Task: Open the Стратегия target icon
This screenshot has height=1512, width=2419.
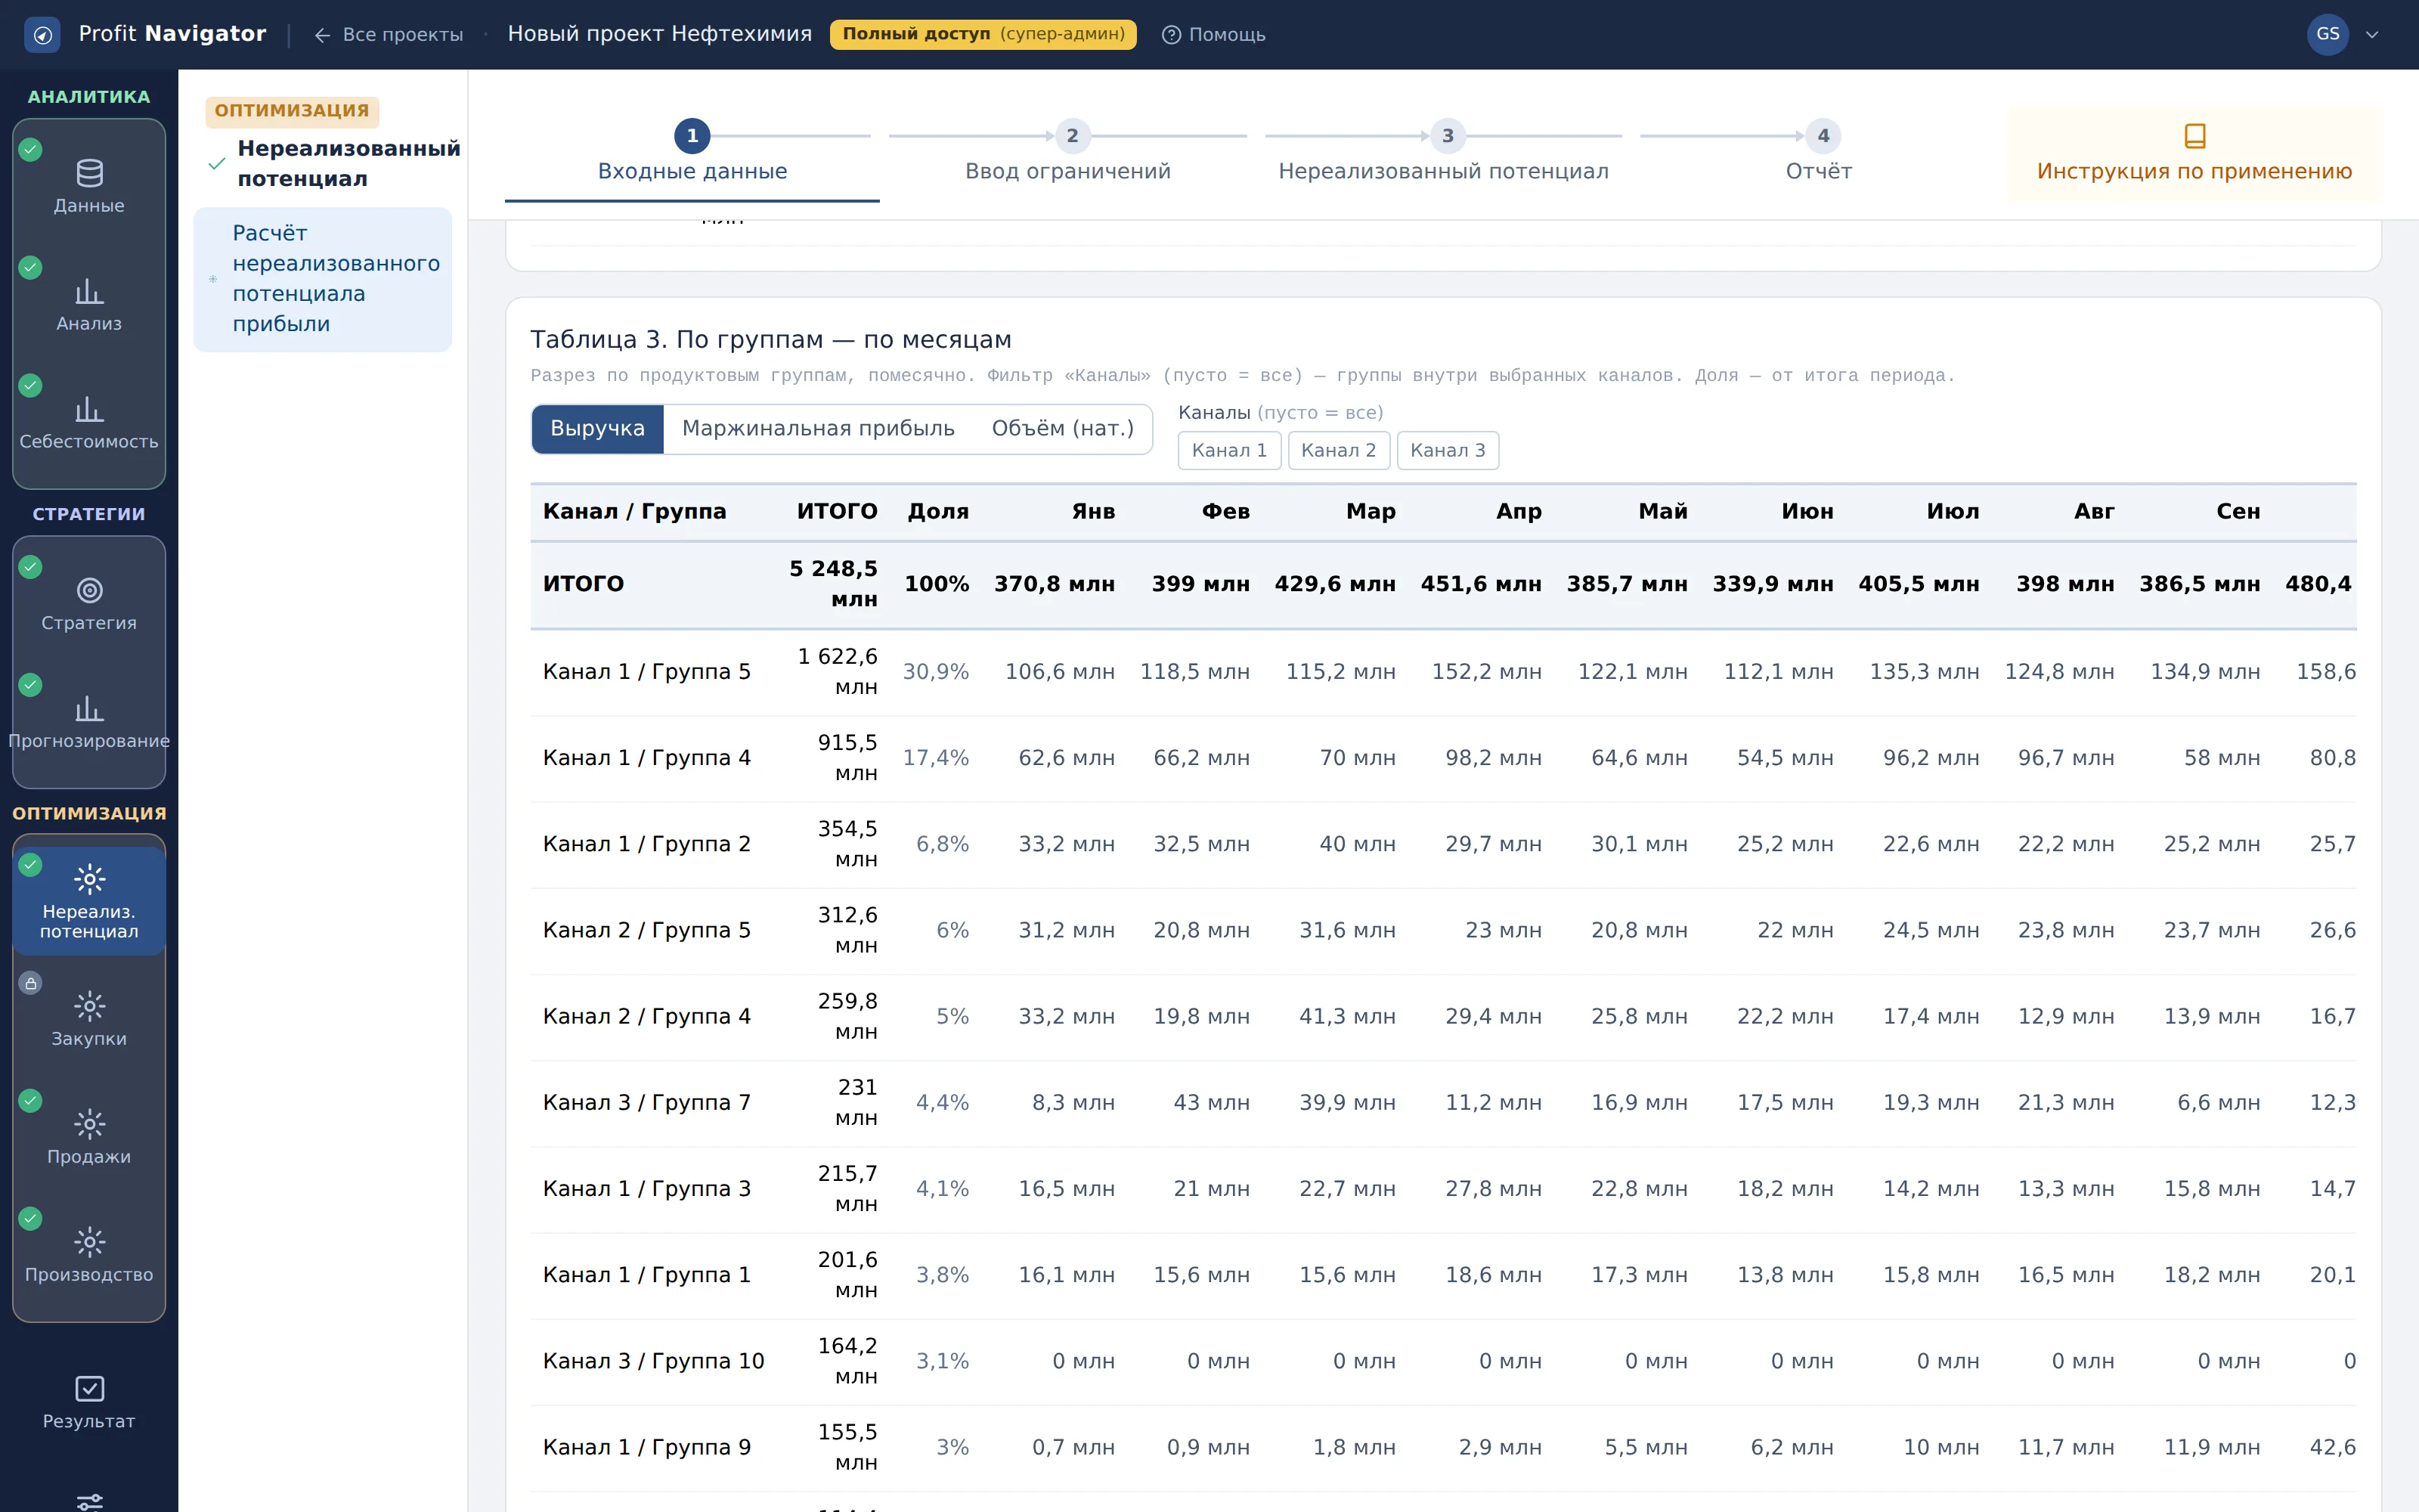Action: tap(89, 591)
